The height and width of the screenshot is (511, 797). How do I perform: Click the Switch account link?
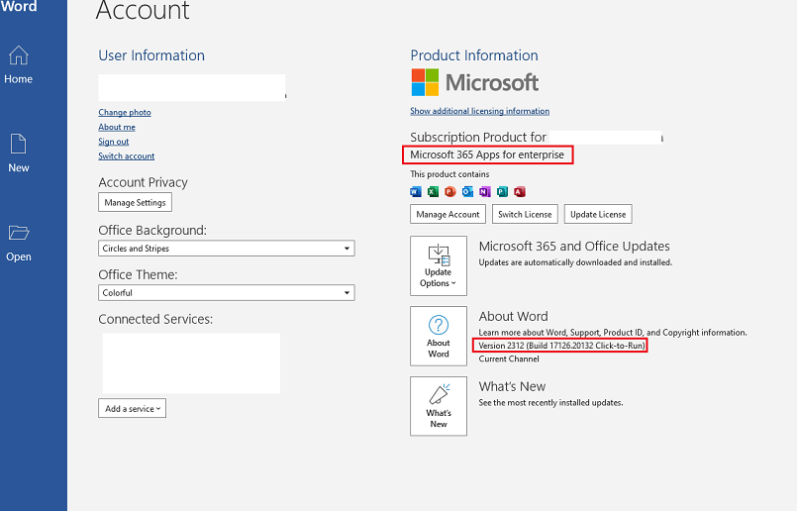(126, 156)
